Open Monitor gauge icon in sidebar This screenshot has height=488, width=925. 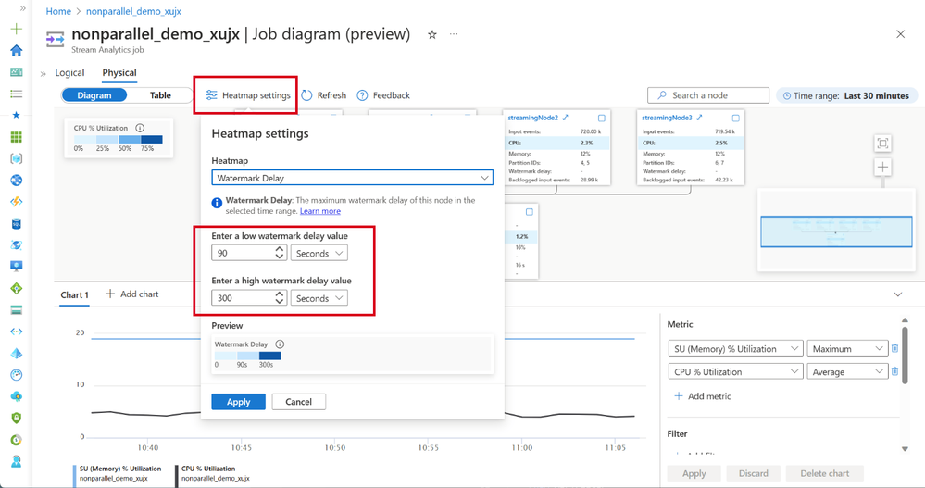(x=17, y=375)
